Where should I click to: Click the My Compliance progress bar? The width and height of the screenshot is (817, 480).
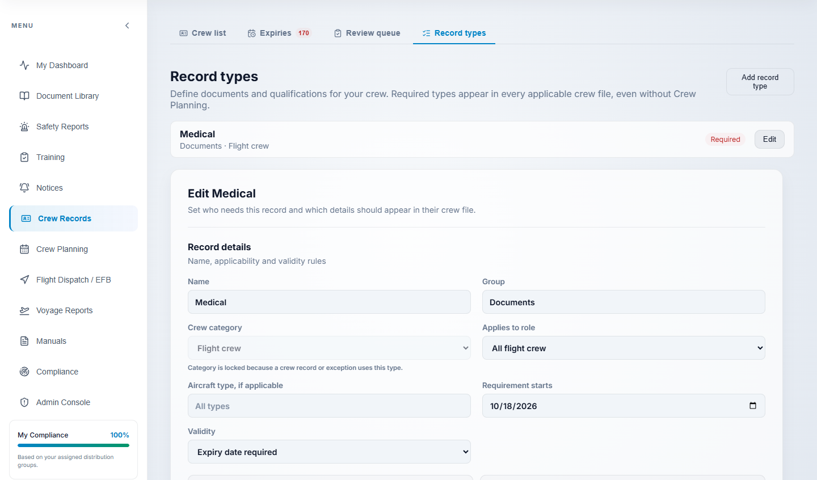point(73,445)
